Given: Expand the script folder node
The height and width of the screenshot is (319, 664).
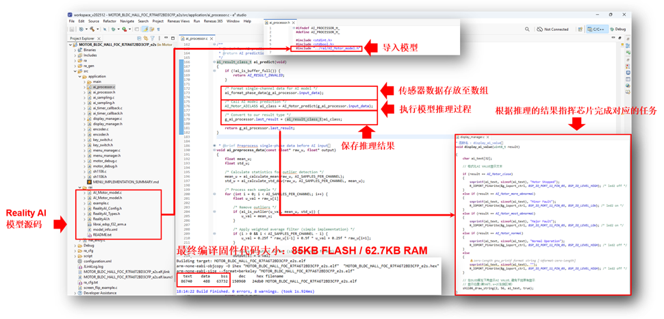Looking at the screenshot, I should (x=75, y=256).
